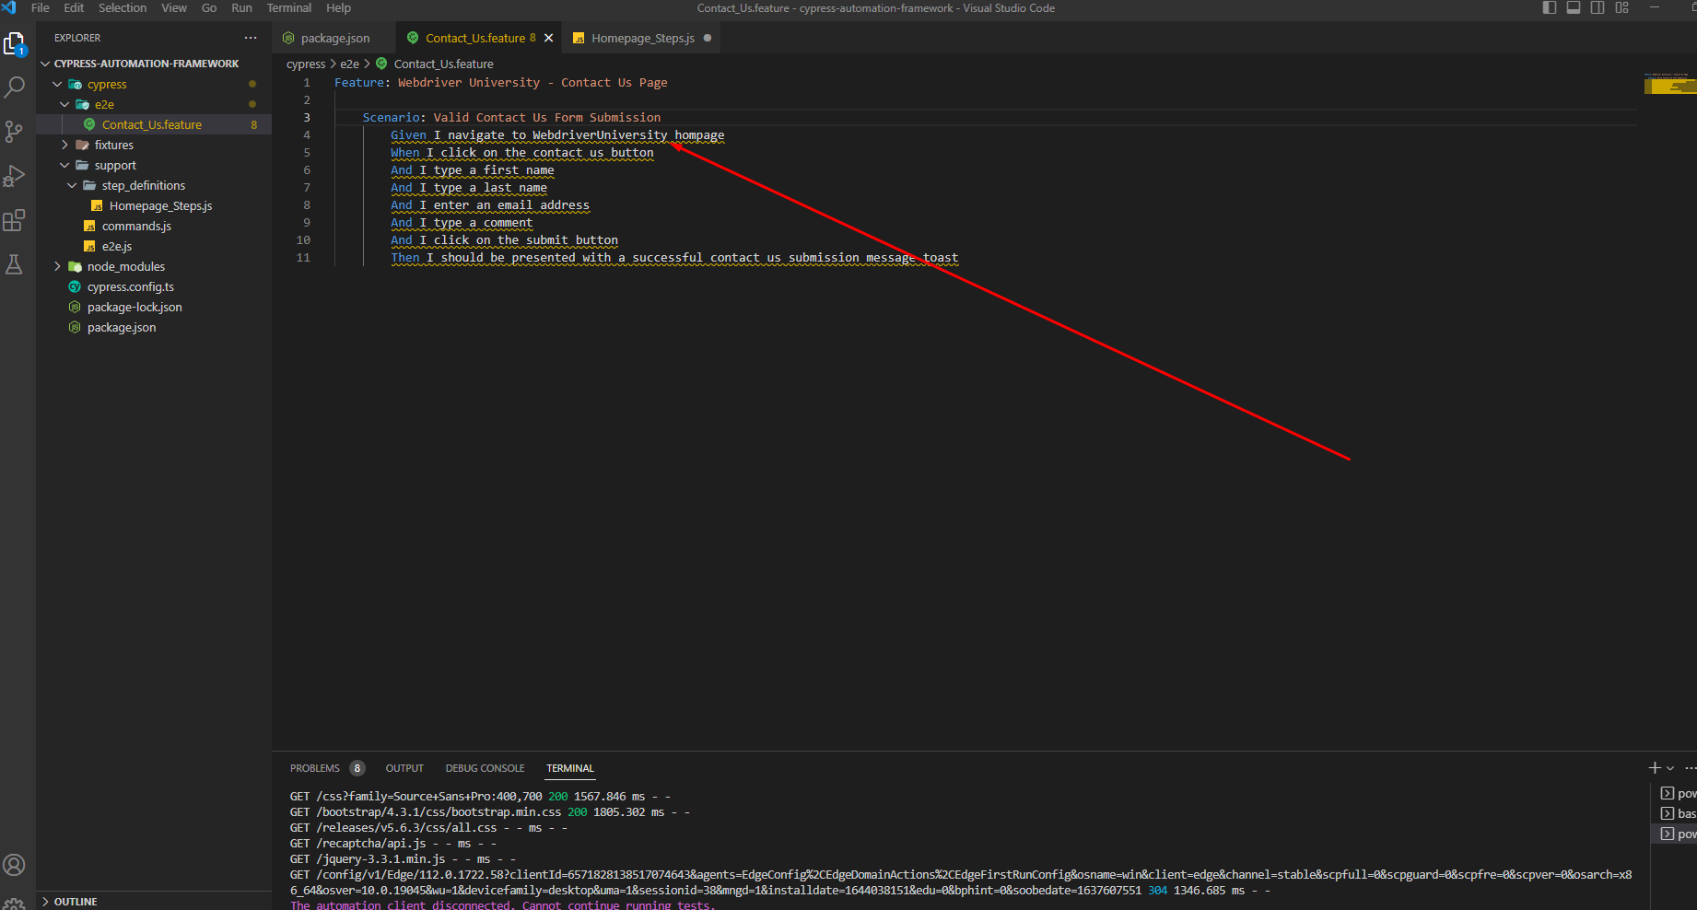The width and height of the screenshot is (1697, 910).
Task: Create a new terminal with plus icon
Action: point(1655,768)
